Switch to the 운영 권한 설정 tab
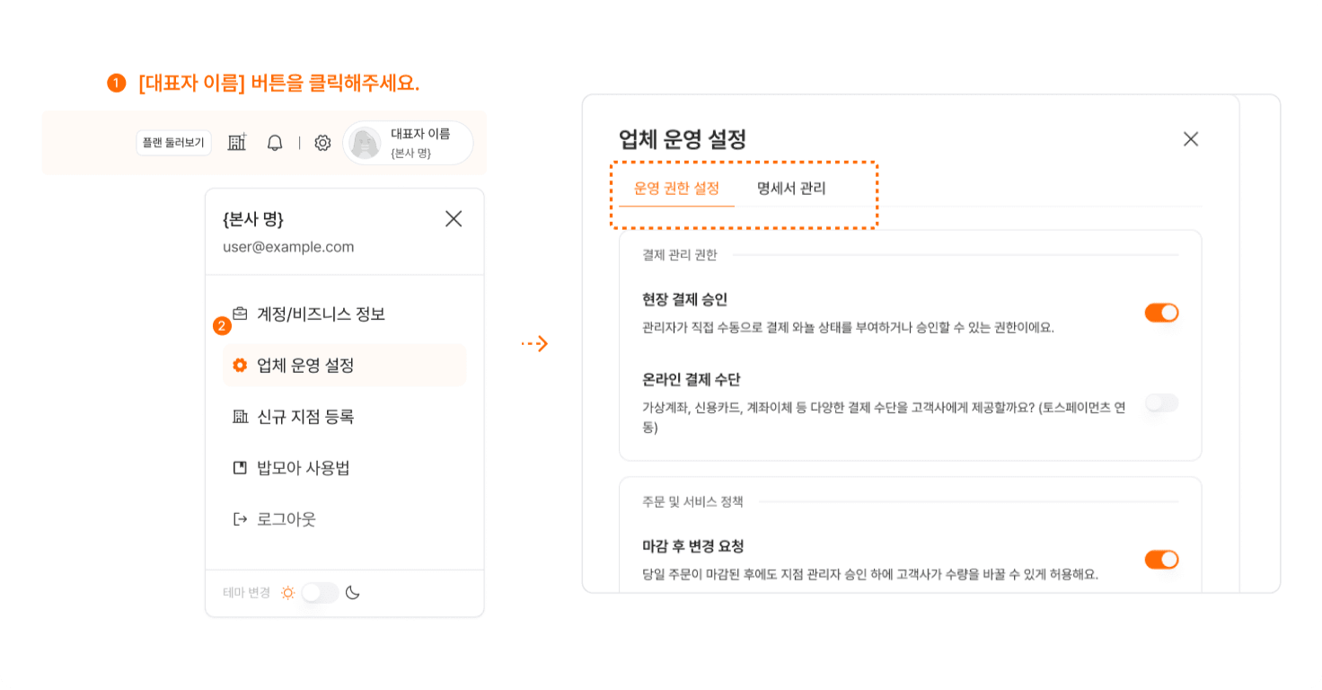1322x690 pixels. coord(676,189)
